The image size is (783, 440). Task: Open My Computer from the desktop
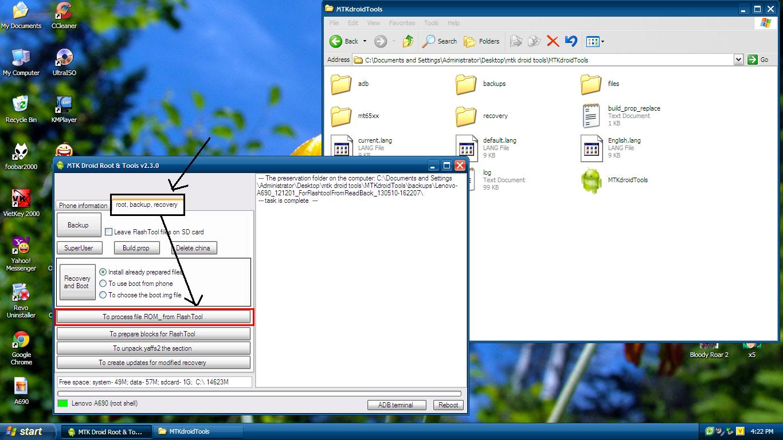coord(21,62)
